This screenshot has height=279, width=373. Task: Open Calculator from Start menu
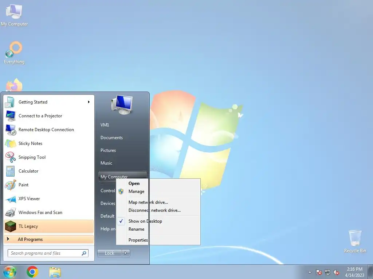pos(49,171)
